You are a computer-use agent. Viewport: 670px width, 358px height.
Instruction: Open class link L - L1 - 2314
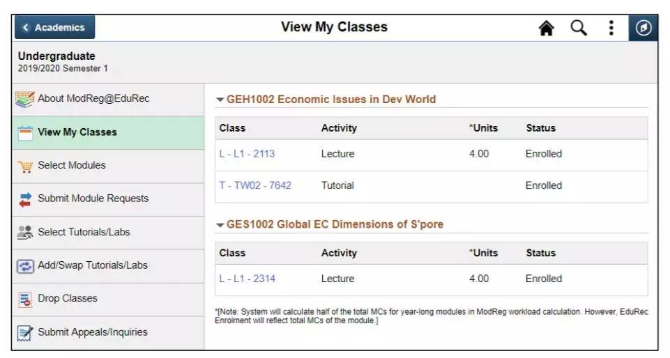tap(247, 279)
